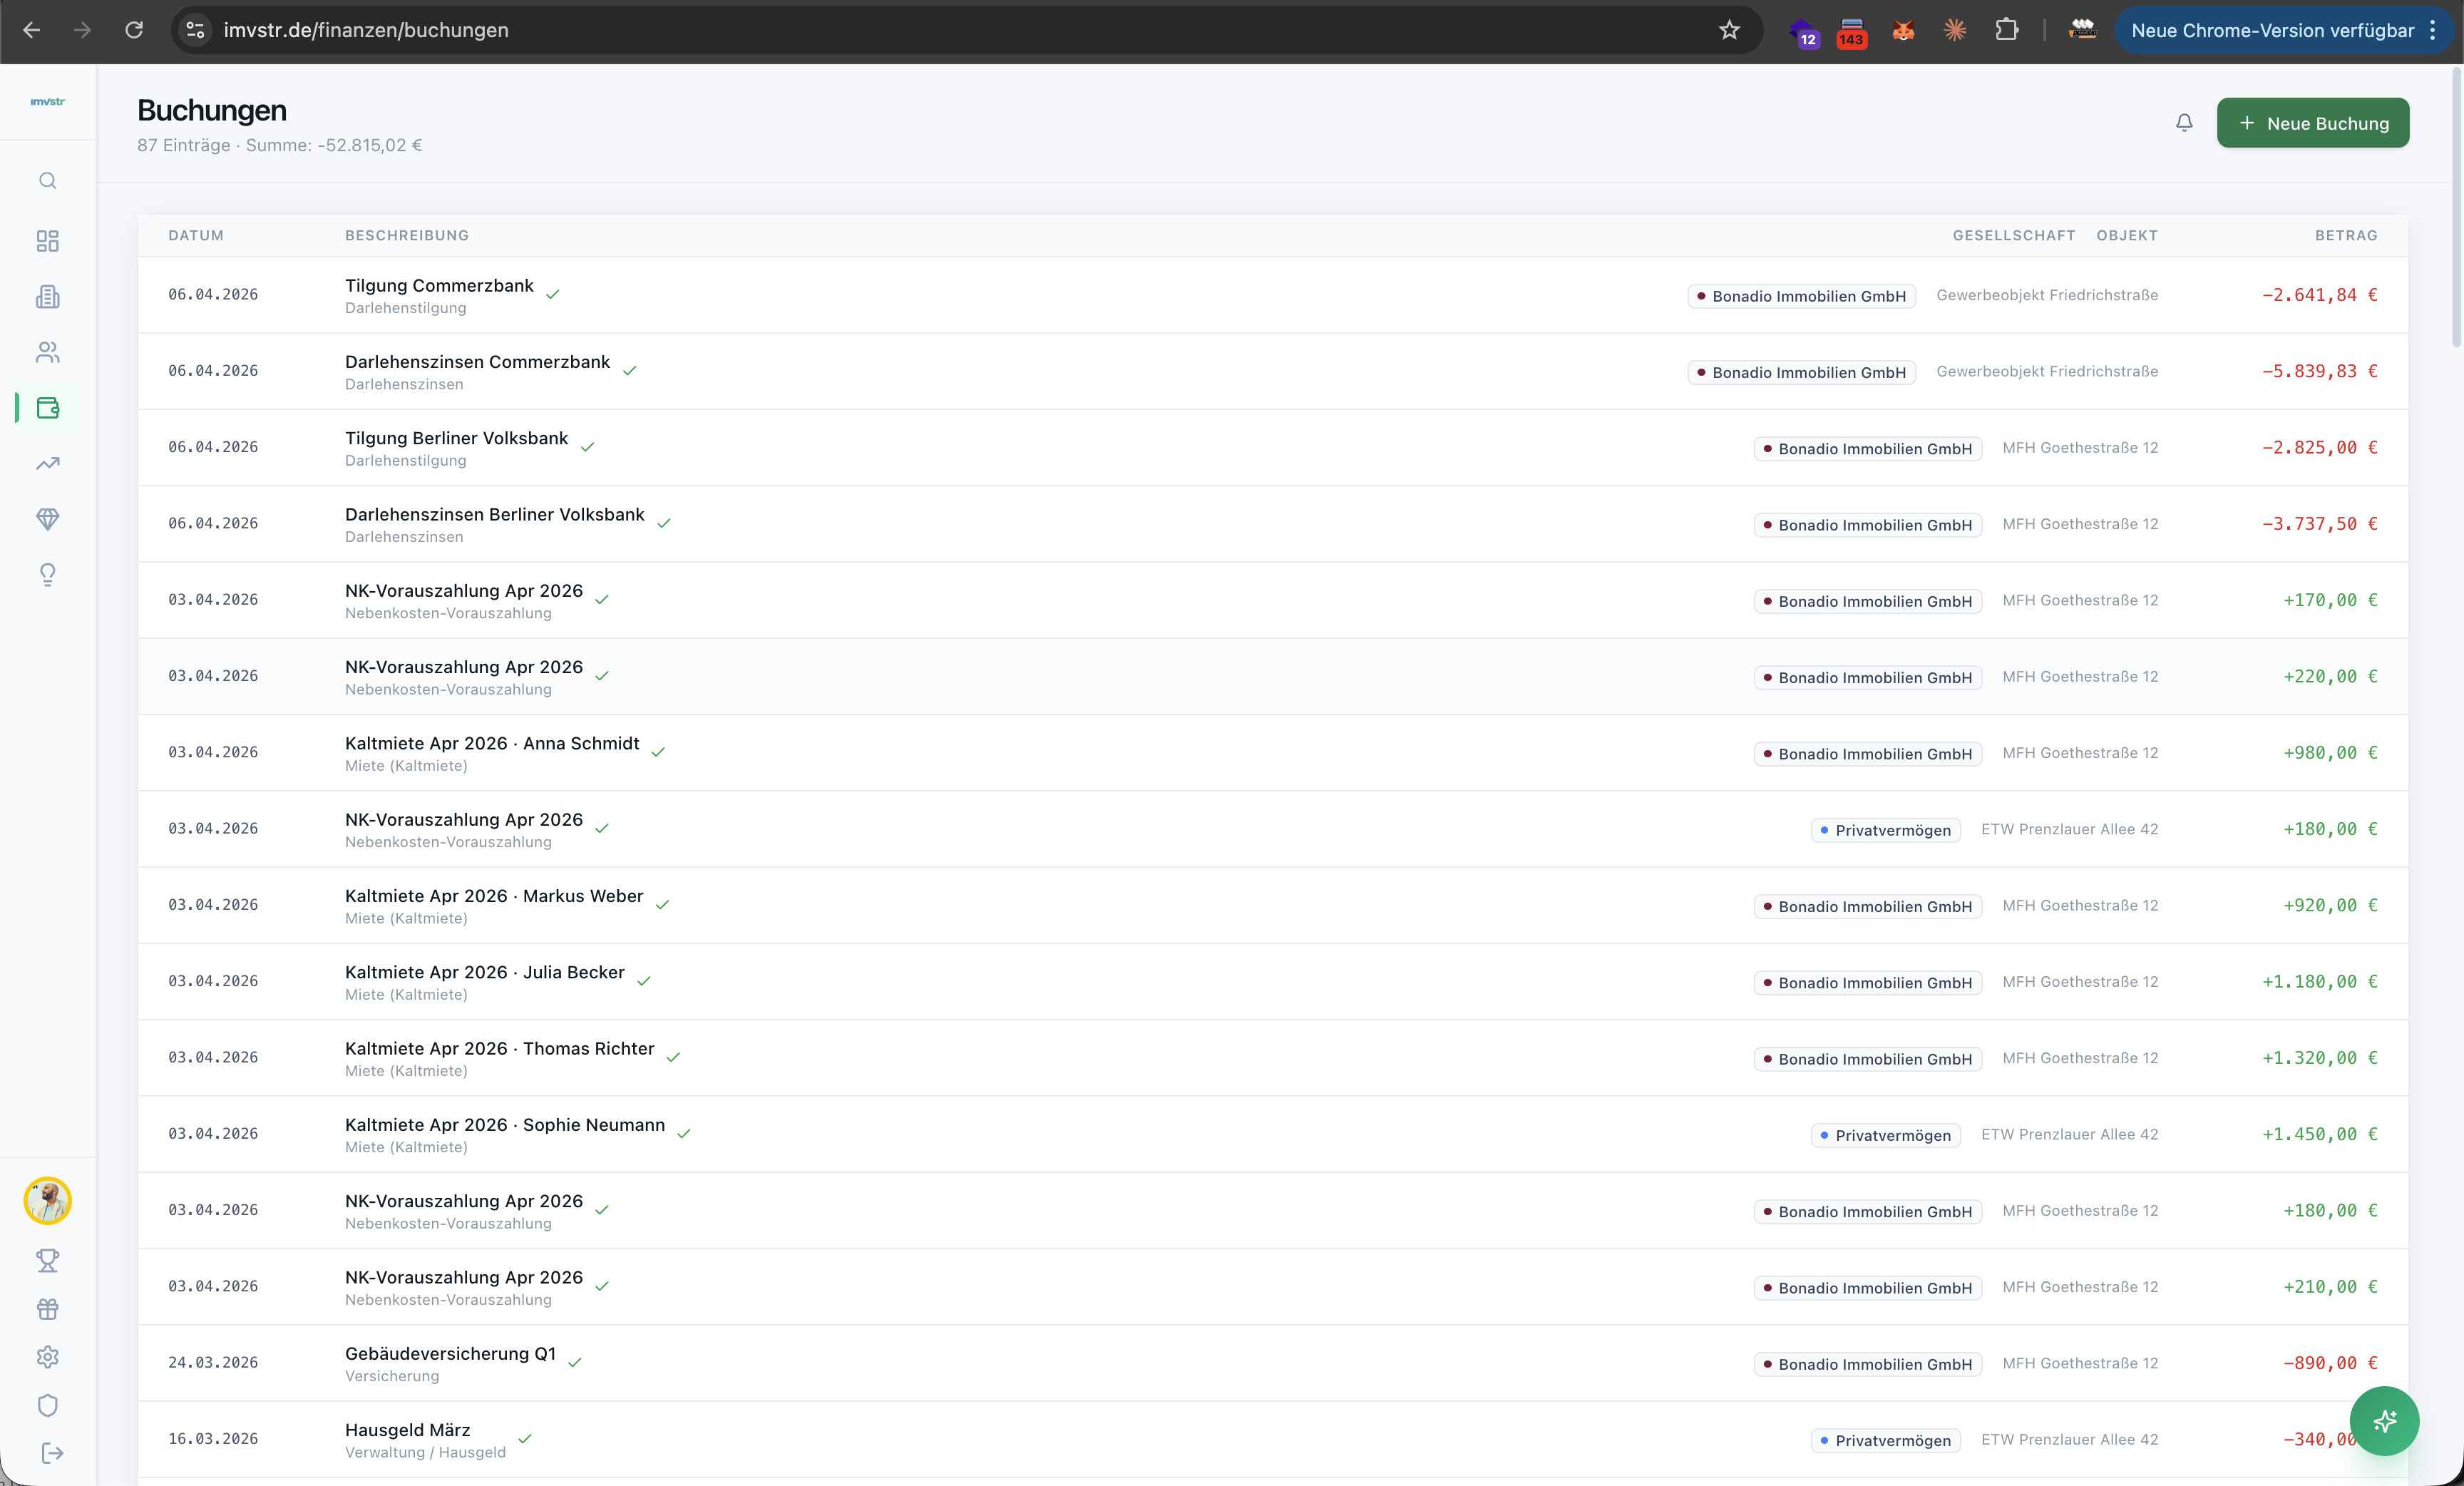Open the diamond gem icon
Screen dimensions: 2464x1486
click(x=47, y=519)
